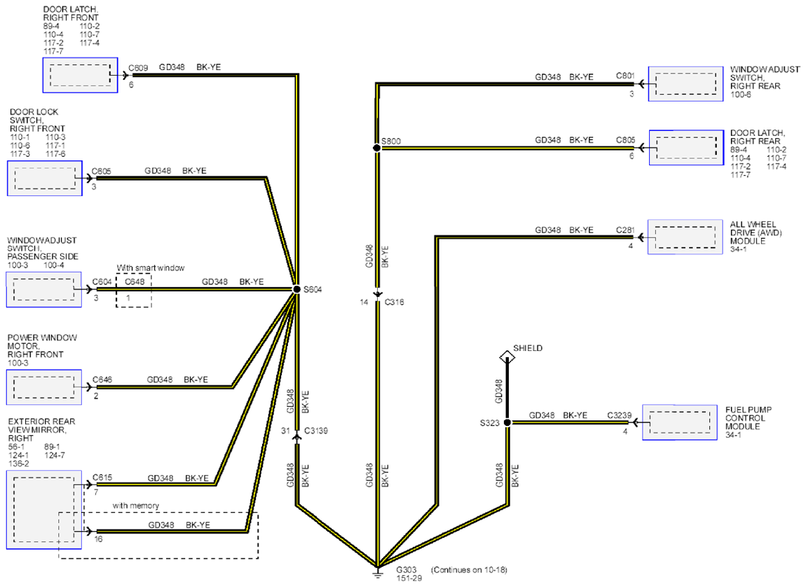Viewport: 806px width, 587px height.
Task: Select the Window Adjust Switch Right Rear box
Action: [x=685, y=84]
